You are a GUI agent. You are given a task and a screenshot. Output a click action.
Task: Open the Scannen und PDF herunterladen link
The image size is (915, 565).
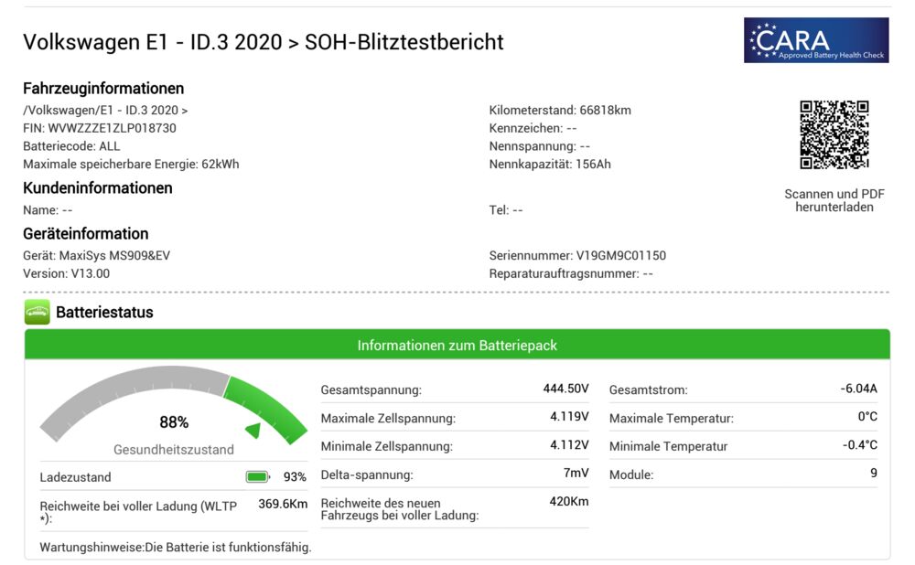coord(834,200)
